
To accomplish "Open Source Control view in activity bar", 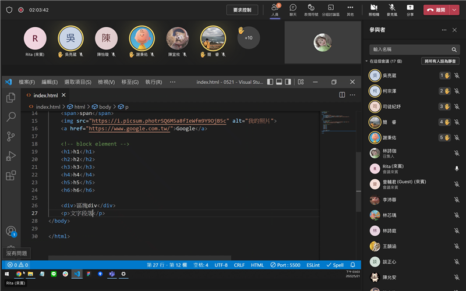I will tap(10, 137).
